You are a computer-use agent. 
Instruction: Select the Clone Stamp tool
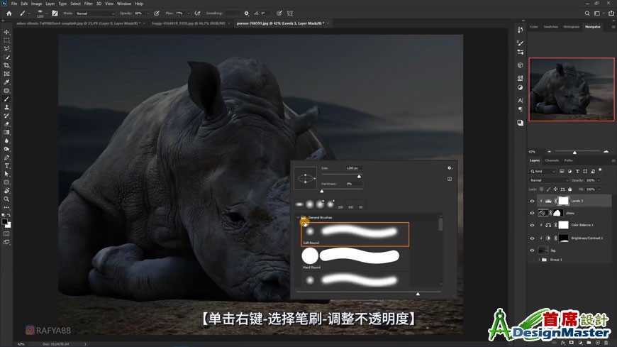[x=6, y=107]
